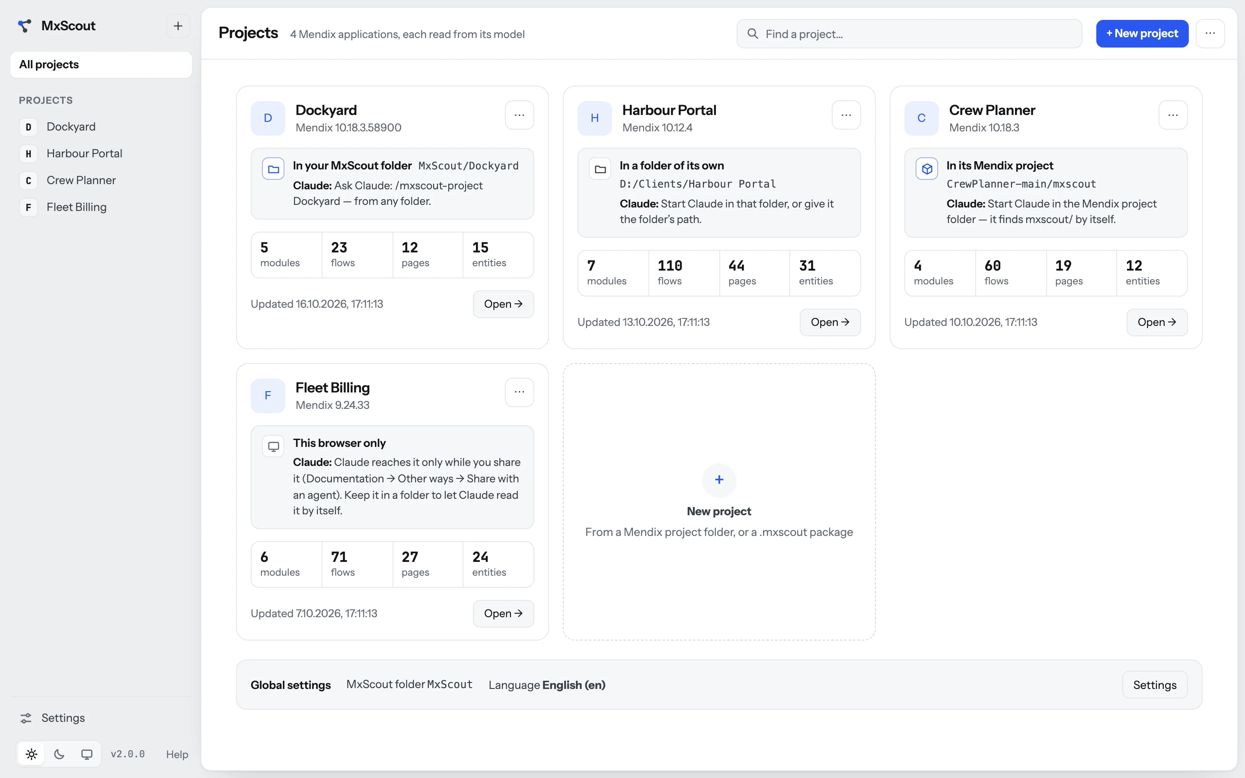Viewport: 1245px width, 778px height.
Task: Click the sliders icon beside sidebar Settings
Action: click(26, 718)
